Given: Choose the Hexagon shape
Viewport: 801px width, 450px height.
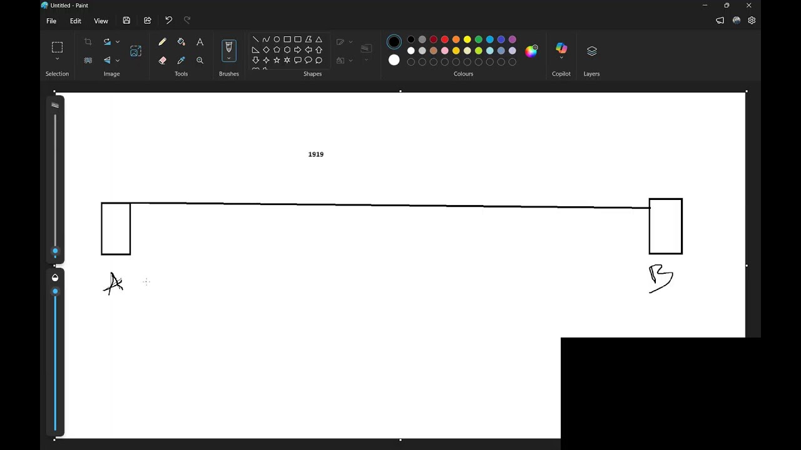Looking at the screenshot, I should pyautogui.click(x=287, y=50).
